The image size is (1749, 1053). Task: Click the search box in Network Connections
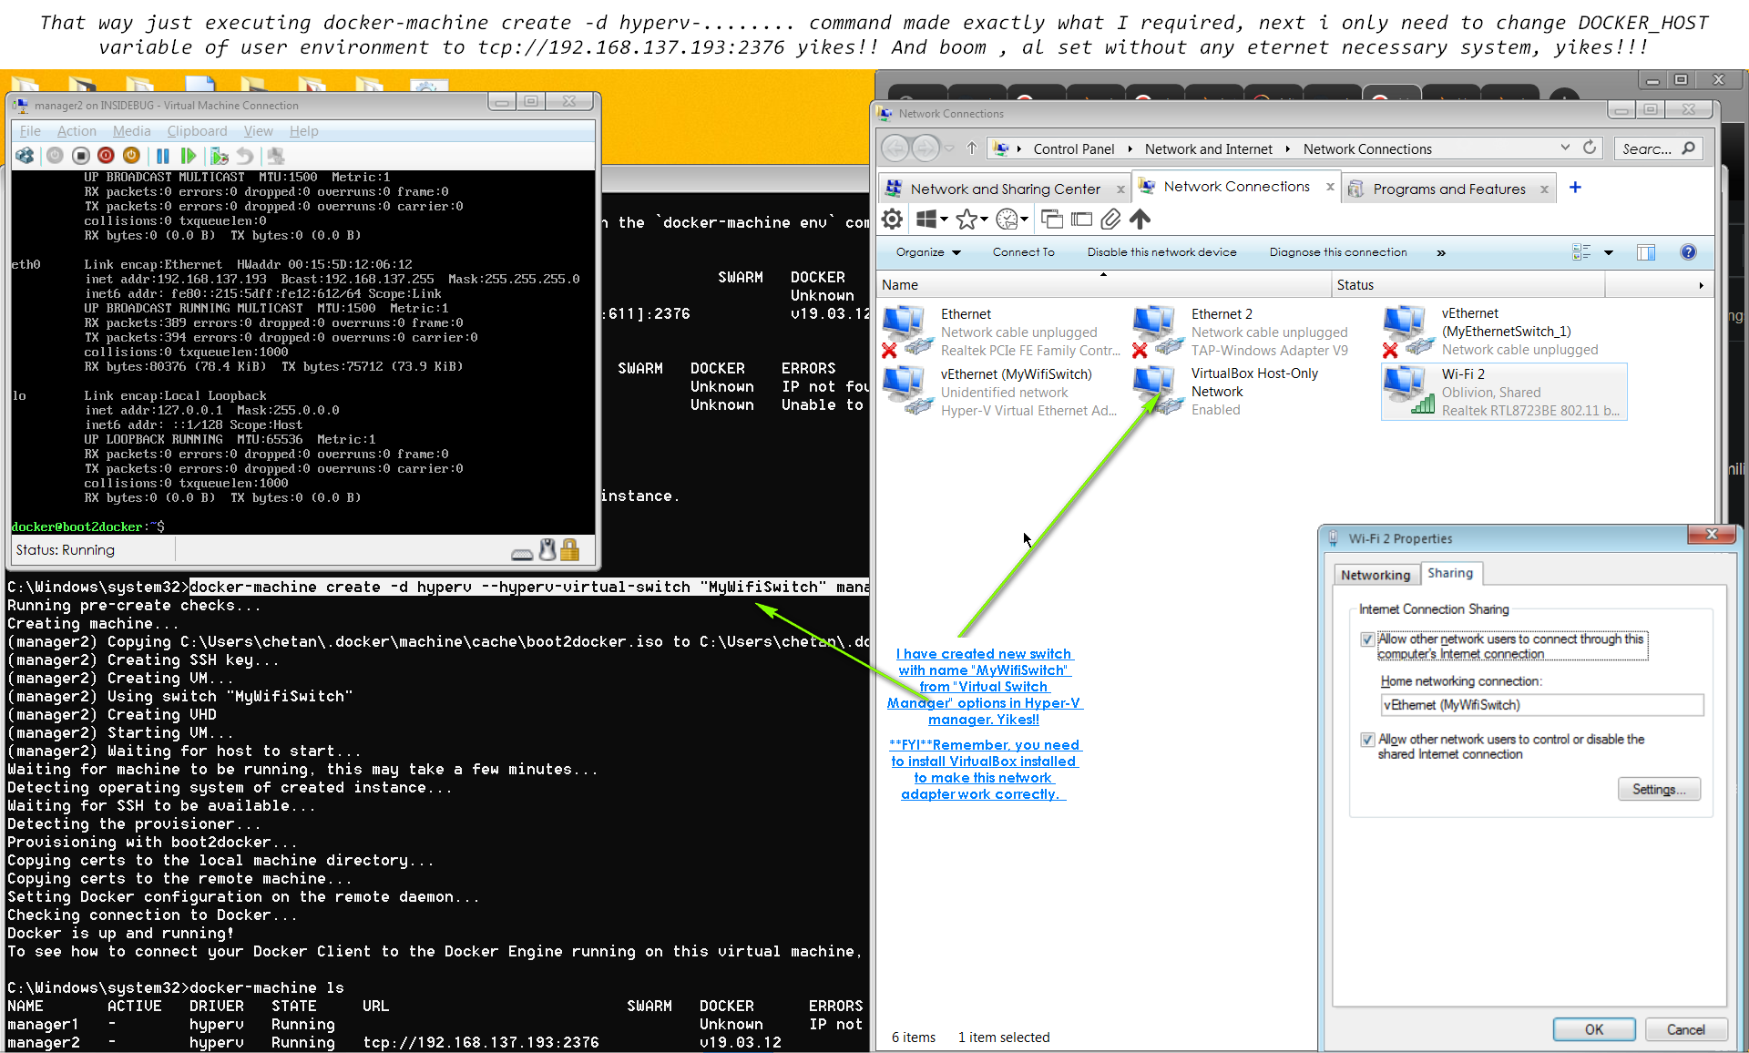[x=1659, y=148]
